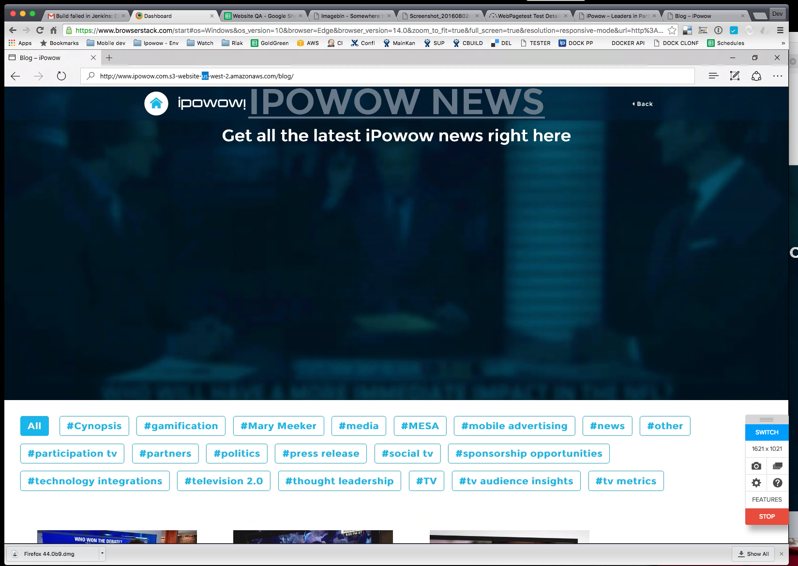Open Chrome hamburger menu
798x566 pixels.
tap(780, 30)
